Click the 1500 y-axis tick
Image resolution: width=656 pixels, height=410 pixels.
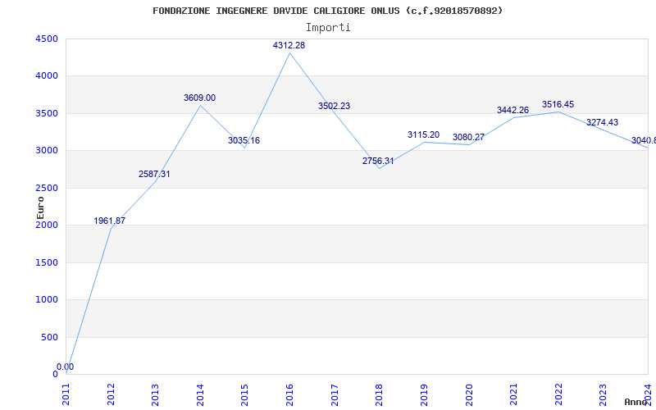tap(47, 262)
